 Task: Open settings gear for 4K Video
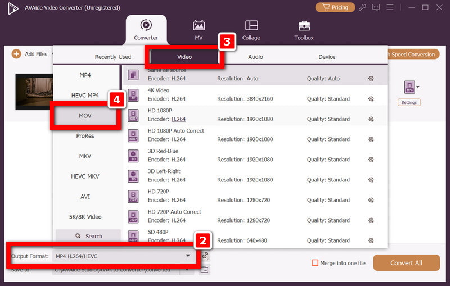tap(371, 99)
